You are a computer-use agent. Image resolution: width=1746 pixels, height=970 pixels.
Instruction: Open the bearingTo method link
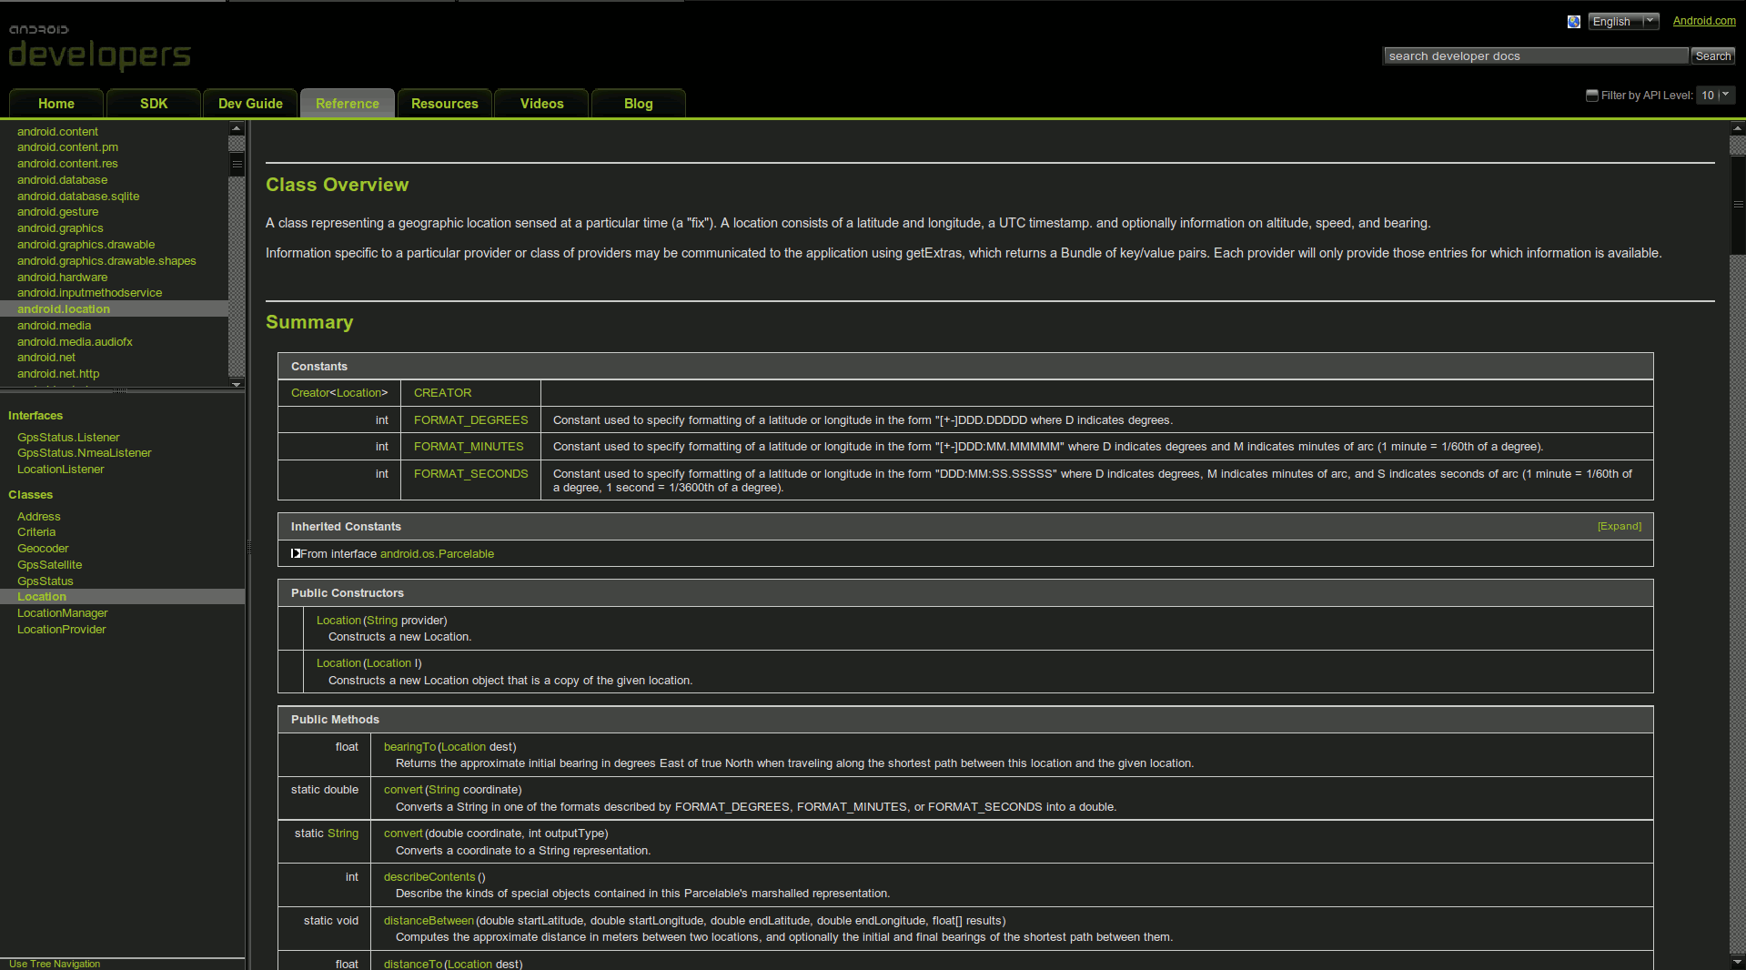pyautogui.click(x=409, y=747)
